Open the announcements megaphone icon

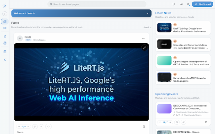pos(181,4)
